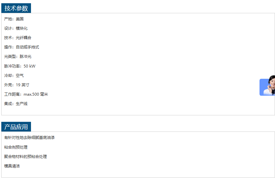Click the 光类型：脉冲光 specification line
Image resolution: width=275 pixels, height=179 pixels.
pyautogui.click(x=18, y=57)
